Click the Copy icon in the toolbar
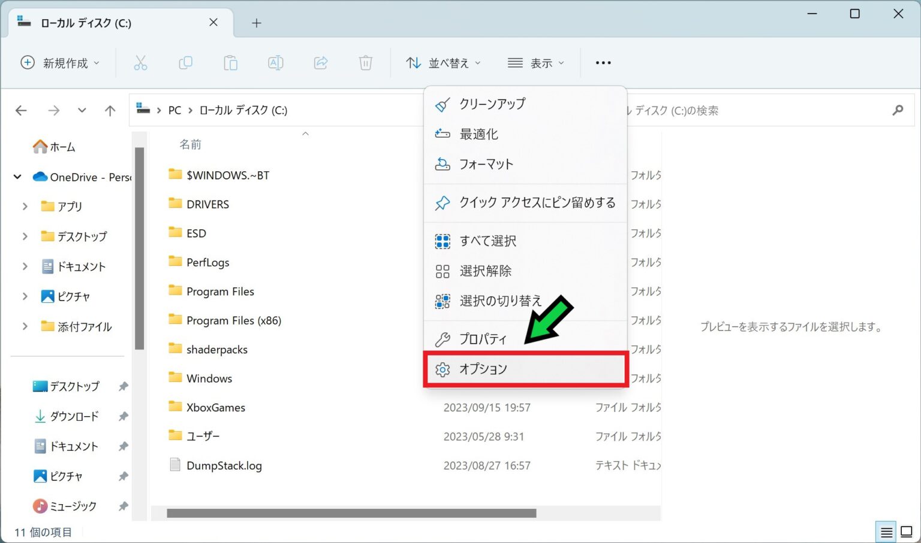Image resolution: width=921 pixels, height=543 pixels. pyautogui.click(x=185, y=62)
